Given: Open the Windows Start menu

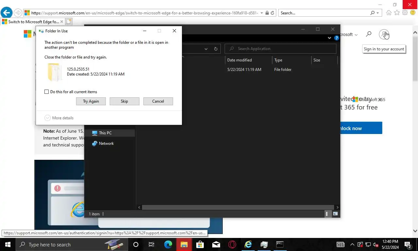Looking at the screenshot, I should (x=8, y=244).
